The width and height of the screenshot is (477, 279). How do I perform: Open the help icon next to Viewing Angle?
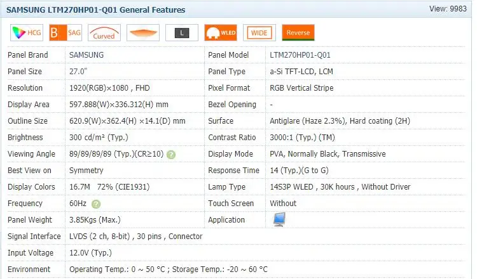(171, 155)
